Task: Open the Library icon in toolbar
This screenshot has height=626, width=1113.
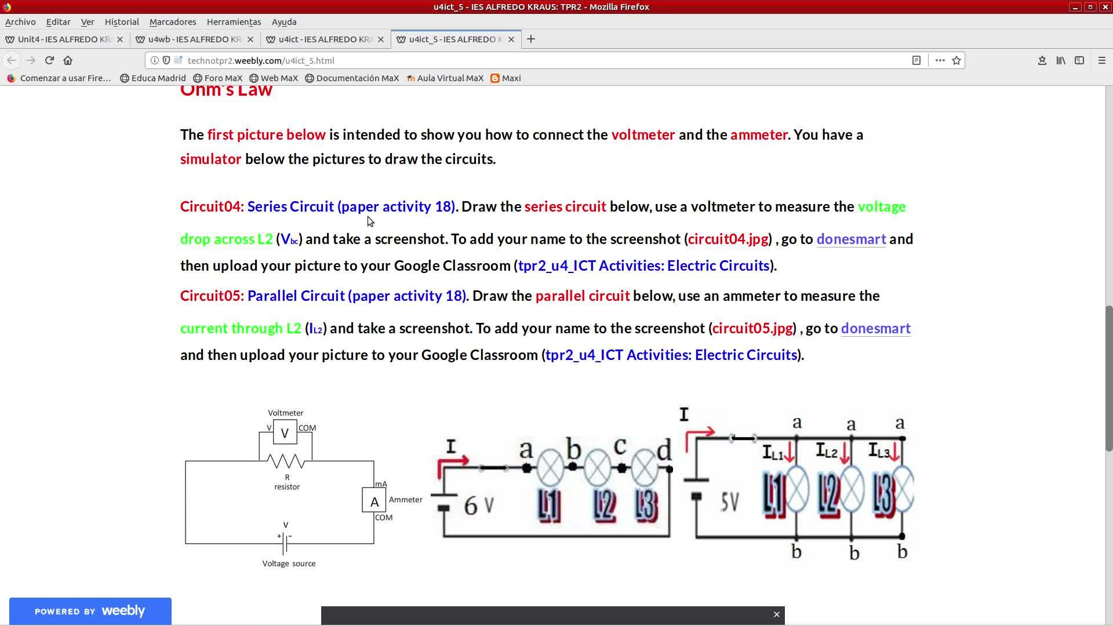Action: click(1061, 60)
